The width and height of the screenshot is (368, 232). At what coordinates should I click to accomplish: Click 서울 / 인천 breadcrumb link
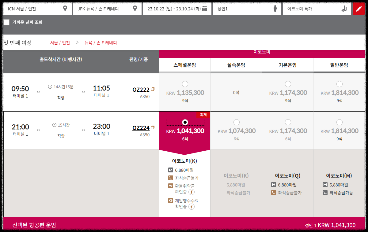[60, 43]
